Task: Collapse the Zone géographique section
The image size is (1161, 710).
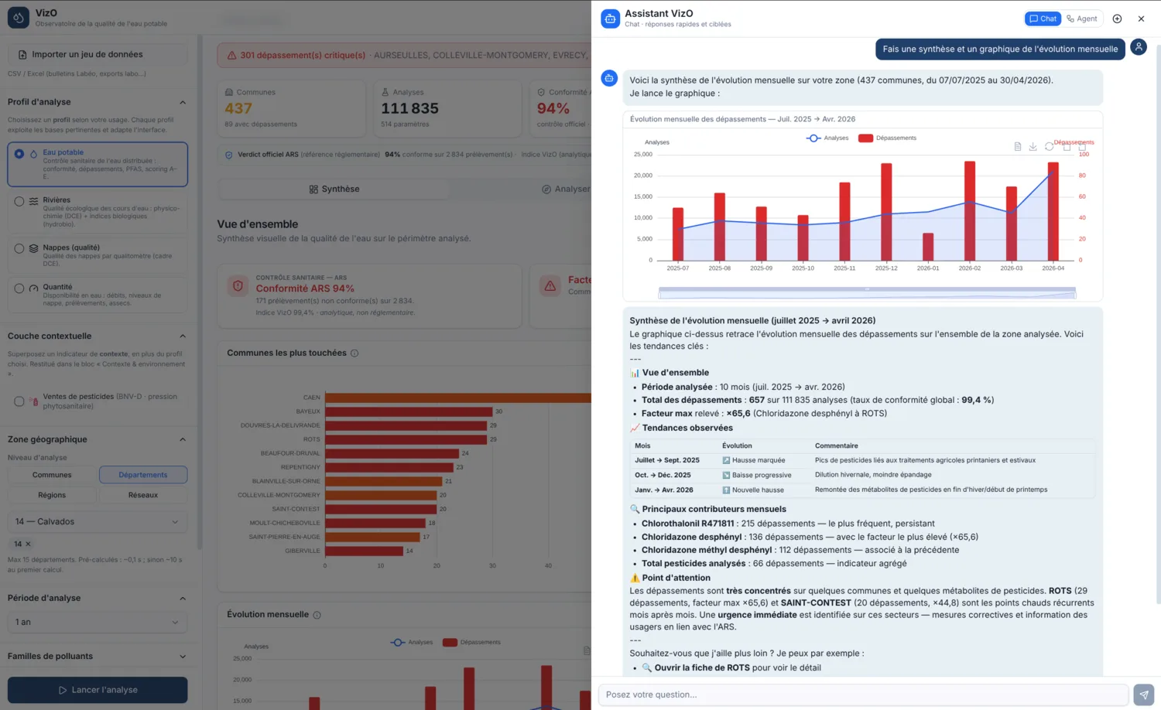Action: click(183, 440)
